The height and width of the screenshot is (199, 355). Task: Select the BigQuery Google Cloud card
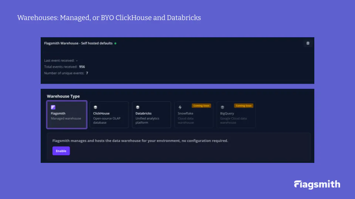236,115
